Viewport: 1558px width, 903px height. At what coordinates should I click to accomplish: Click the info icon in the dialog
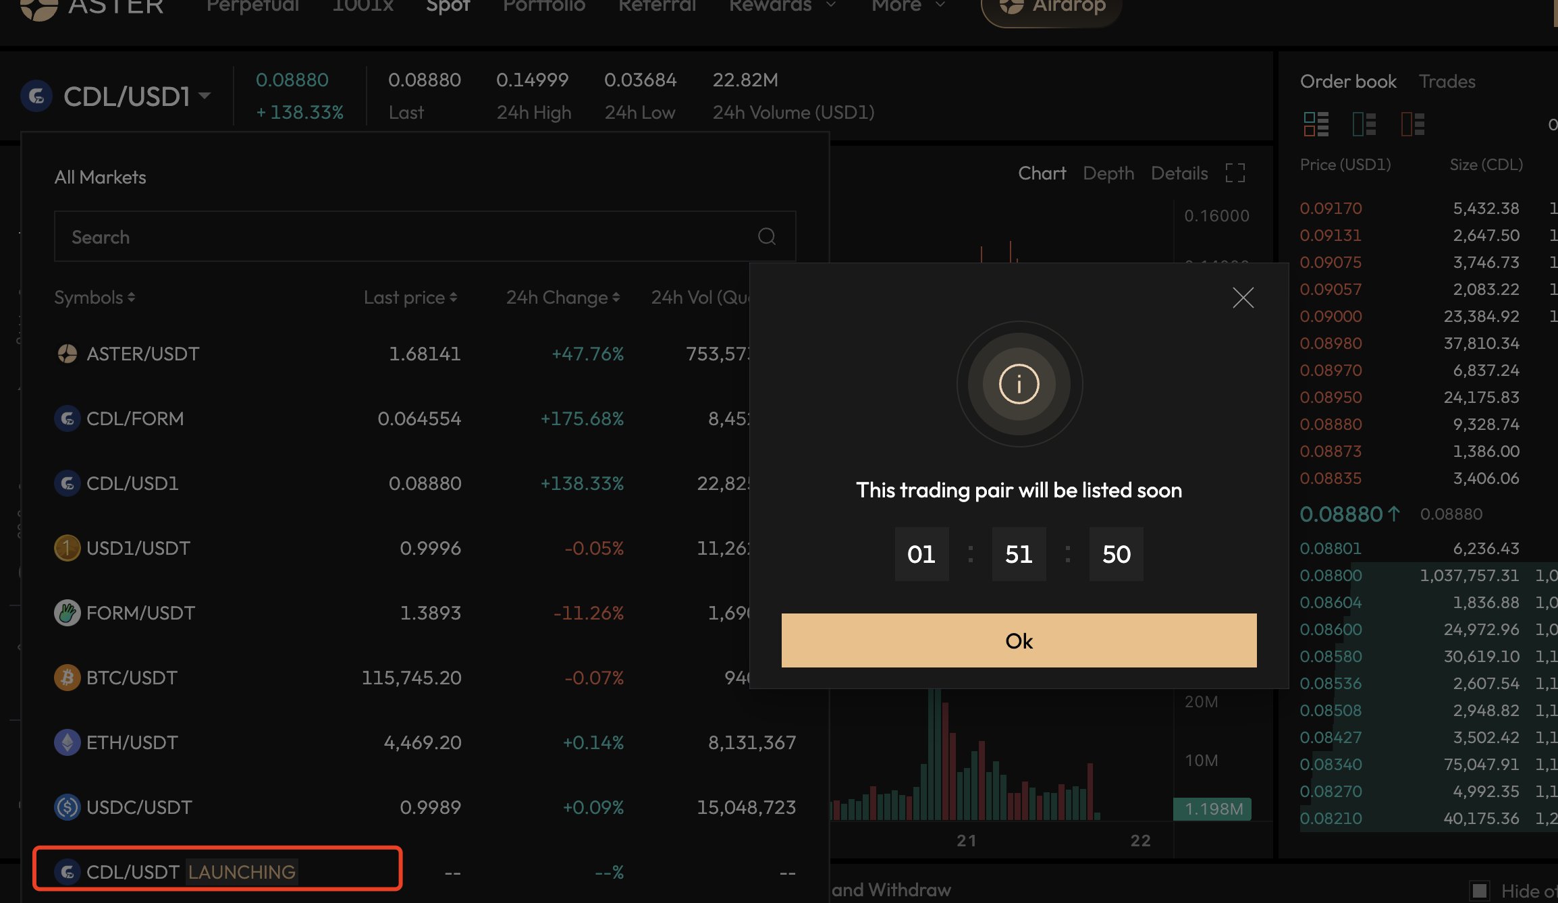pyautogui.click(x=1019, y=384)
